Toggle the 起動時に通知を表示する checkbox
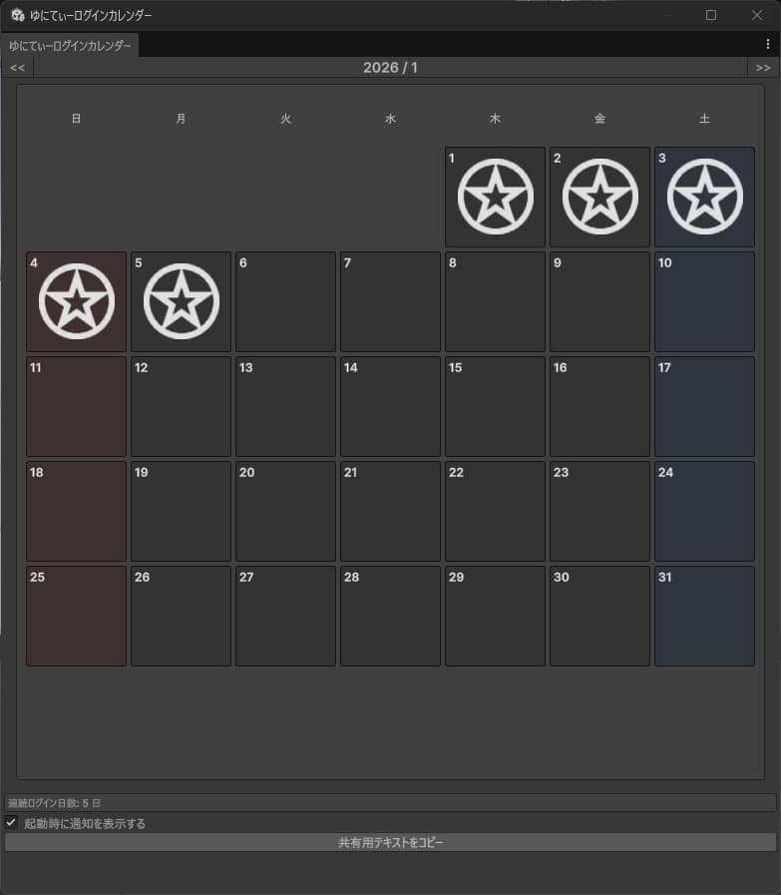781x895 pixels. (x=11, y=822)
